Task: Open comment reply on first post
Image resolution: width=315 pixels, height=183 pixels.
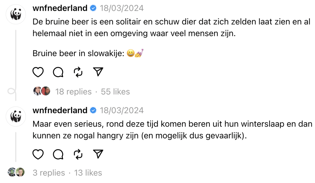Action: click(58, 72)
